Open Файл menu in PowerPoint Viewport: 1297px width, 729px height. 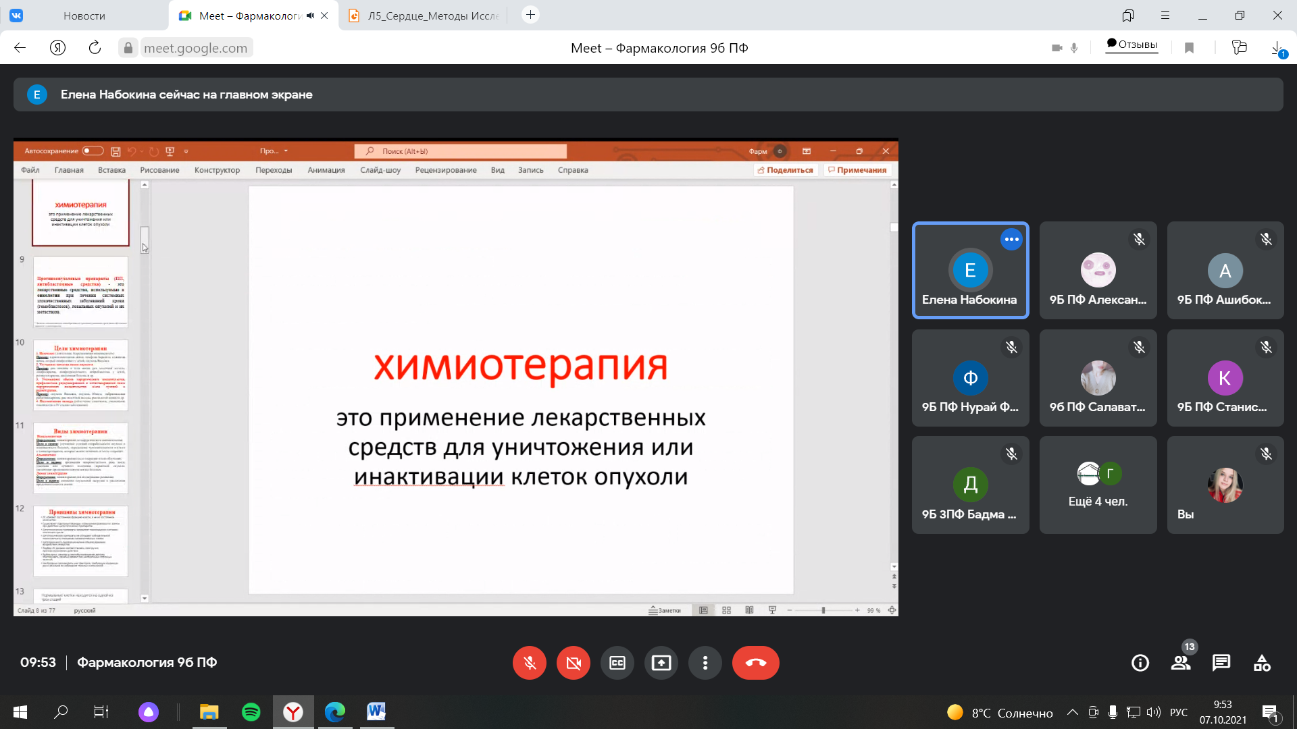(x=30, y=170)
